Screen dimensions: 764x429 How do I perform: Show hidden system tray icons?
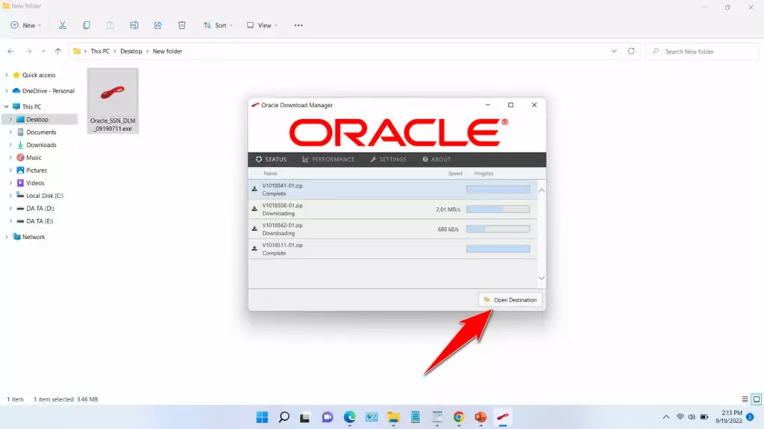tap(666, 417)
